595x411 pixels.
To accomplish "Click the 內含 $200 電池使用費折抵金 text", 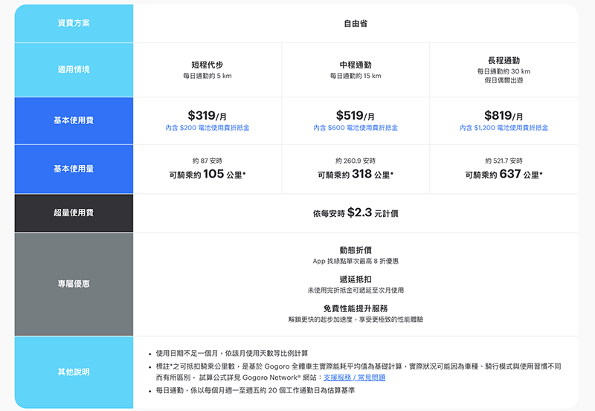I will (x=208, y=128).
